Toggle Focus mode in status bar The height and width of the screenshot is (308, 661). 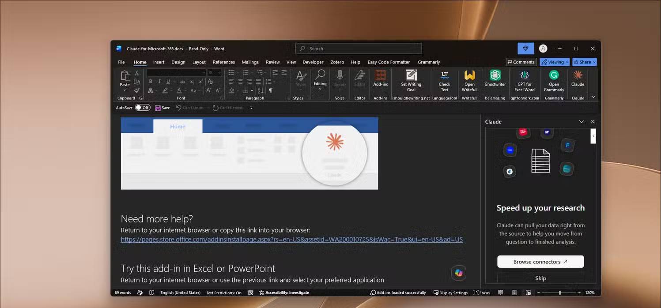pyautogui.click(x=482, y=293)
